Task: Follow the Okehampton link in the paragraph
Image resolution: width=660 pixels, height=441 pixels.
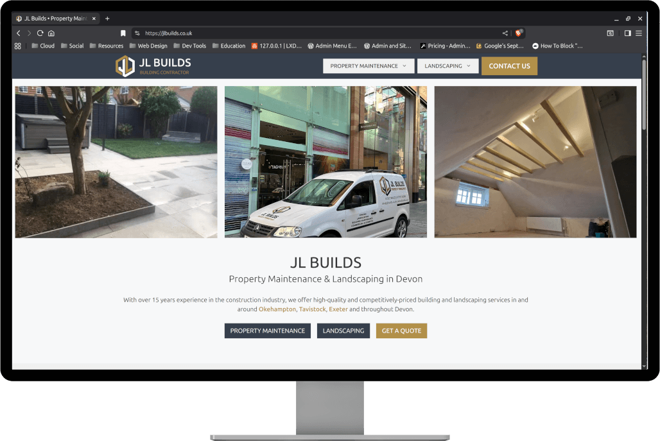Action: [x=277, y=309]
